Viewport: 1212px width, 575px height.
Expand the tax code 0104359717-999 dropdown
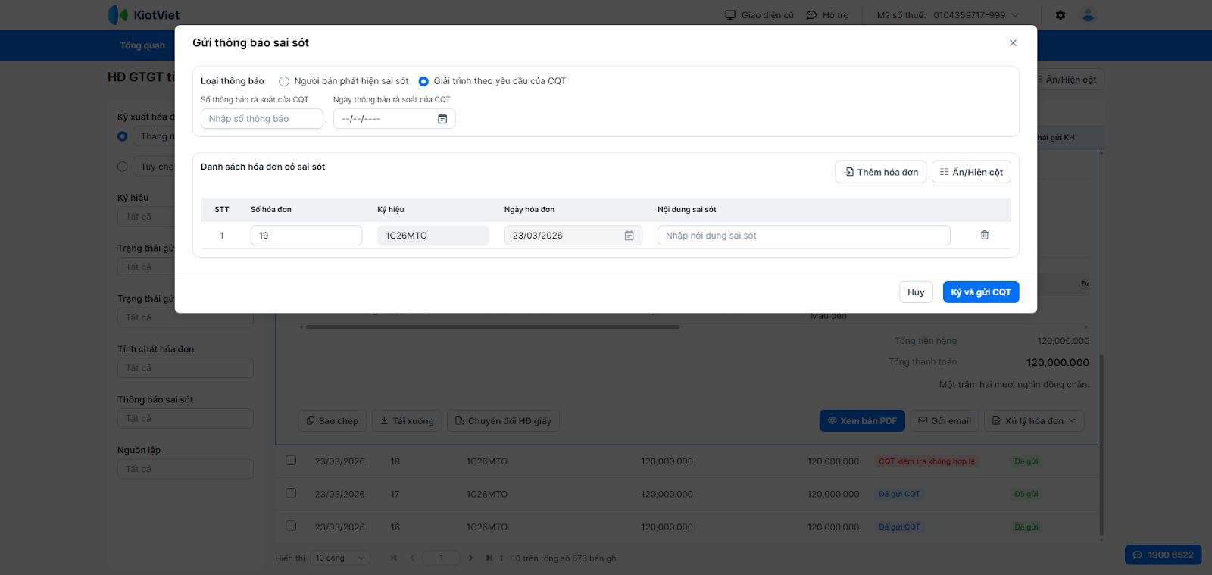click(1015, 15)
